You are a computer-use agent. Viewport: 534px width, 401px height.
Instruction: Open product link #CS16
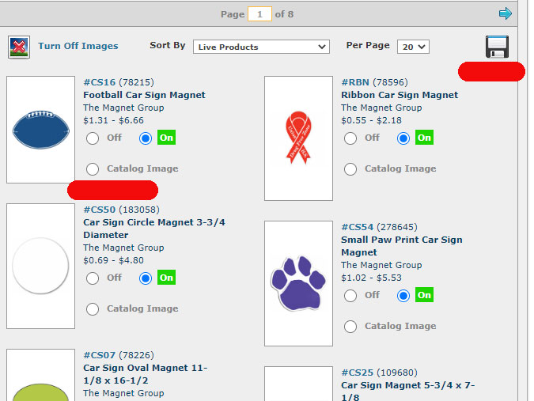click(100, 82)
